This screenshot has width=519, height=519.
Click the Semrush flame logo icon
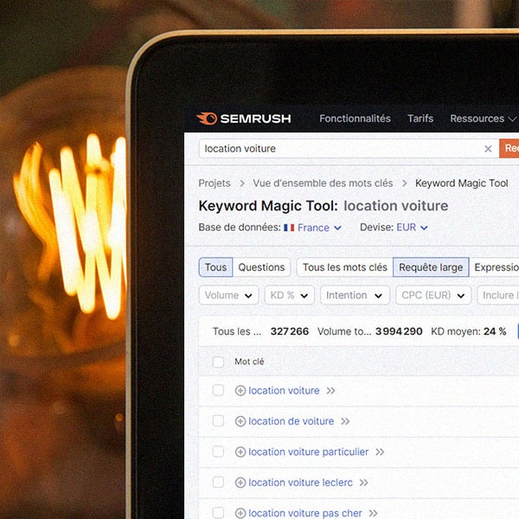point(207,119)
